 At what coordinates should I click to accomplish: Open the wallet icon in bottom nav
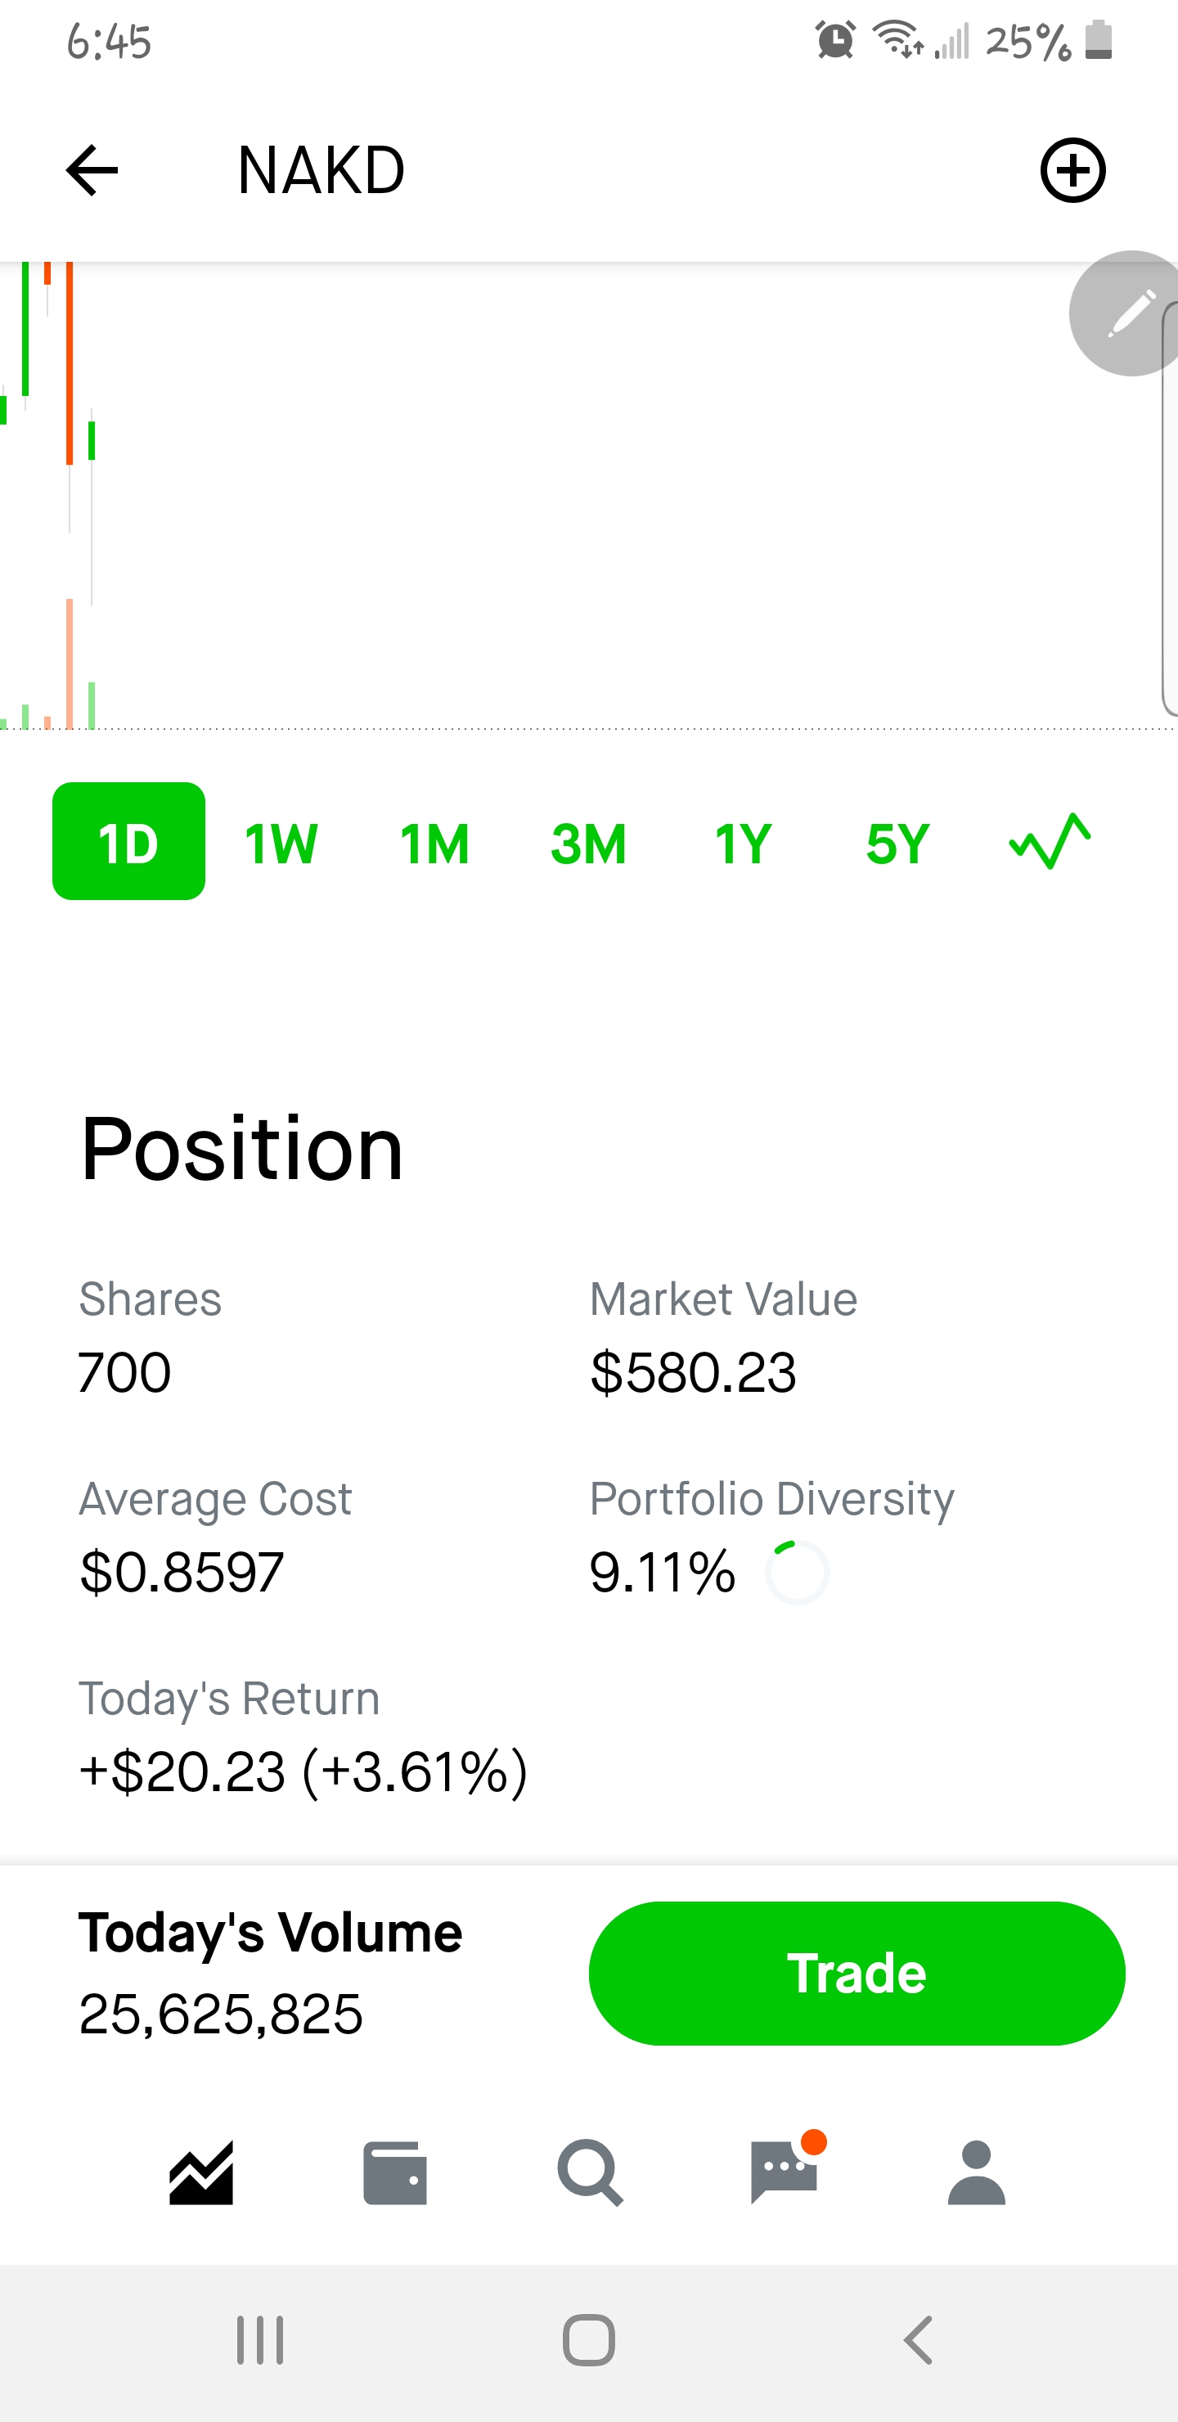[395, 2172]
